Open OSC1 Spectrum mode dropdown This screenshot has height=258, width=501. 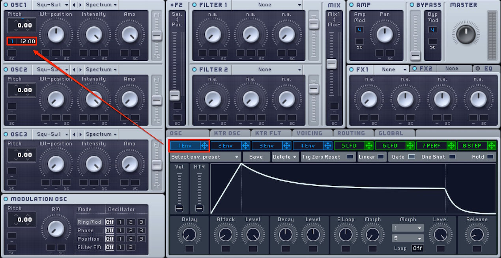point(101,5)
